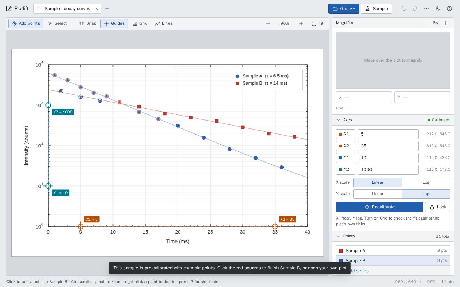Screen dimensions: 460x287
Task: Select the X2 axis marker button
Action: 346,146
